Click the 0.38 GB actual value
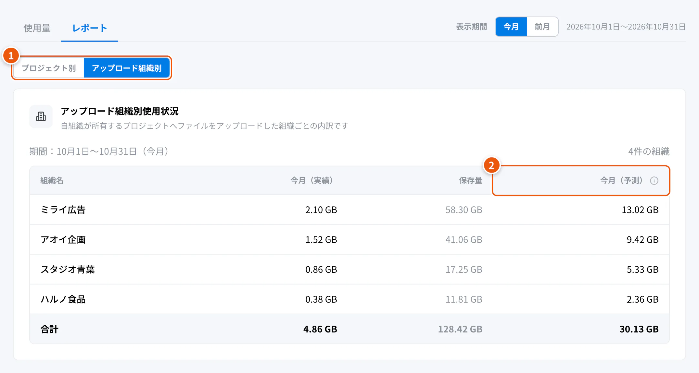This screenshot has height=373, width=699. 321,299
